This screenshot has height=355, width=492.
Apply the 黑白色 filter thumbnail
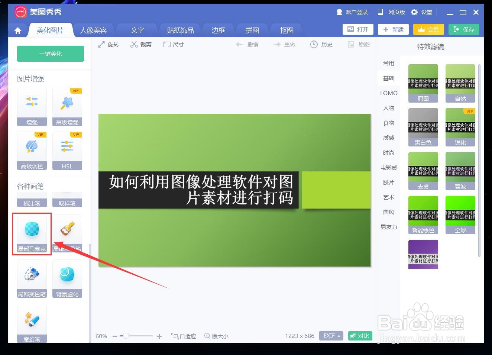point(423,127)
